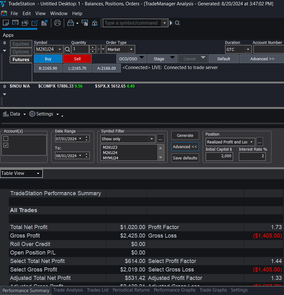284x295 pixels.
Task: Click the Advanced << button in the analysis panel
Action: click(x=185, y=147)
